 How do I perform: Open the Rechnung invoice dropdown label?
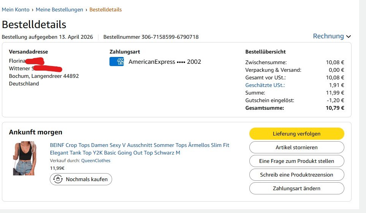[x=328, y=36]
